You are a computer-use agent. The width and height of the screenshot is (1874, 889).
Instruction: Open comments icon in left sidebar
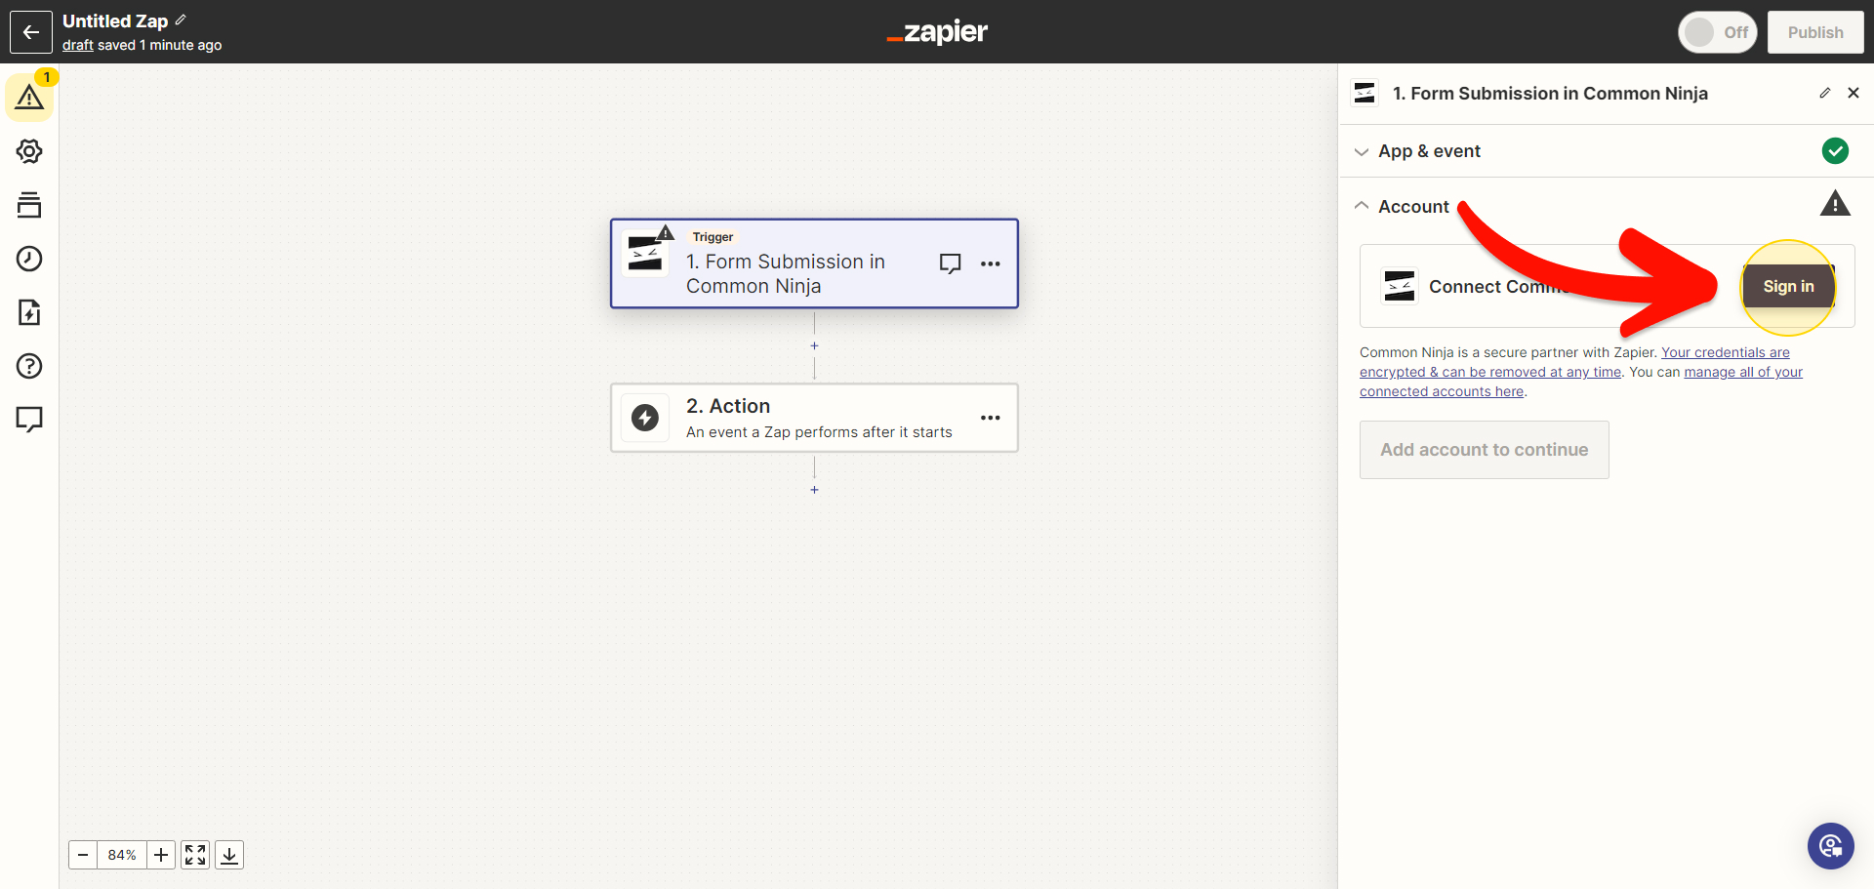(29, 420)
